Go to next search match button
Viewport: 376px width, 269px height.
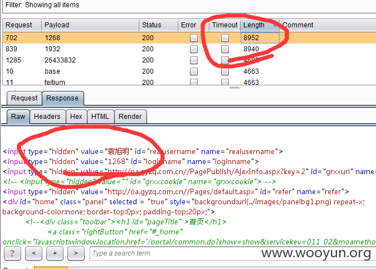click(76, 253)
